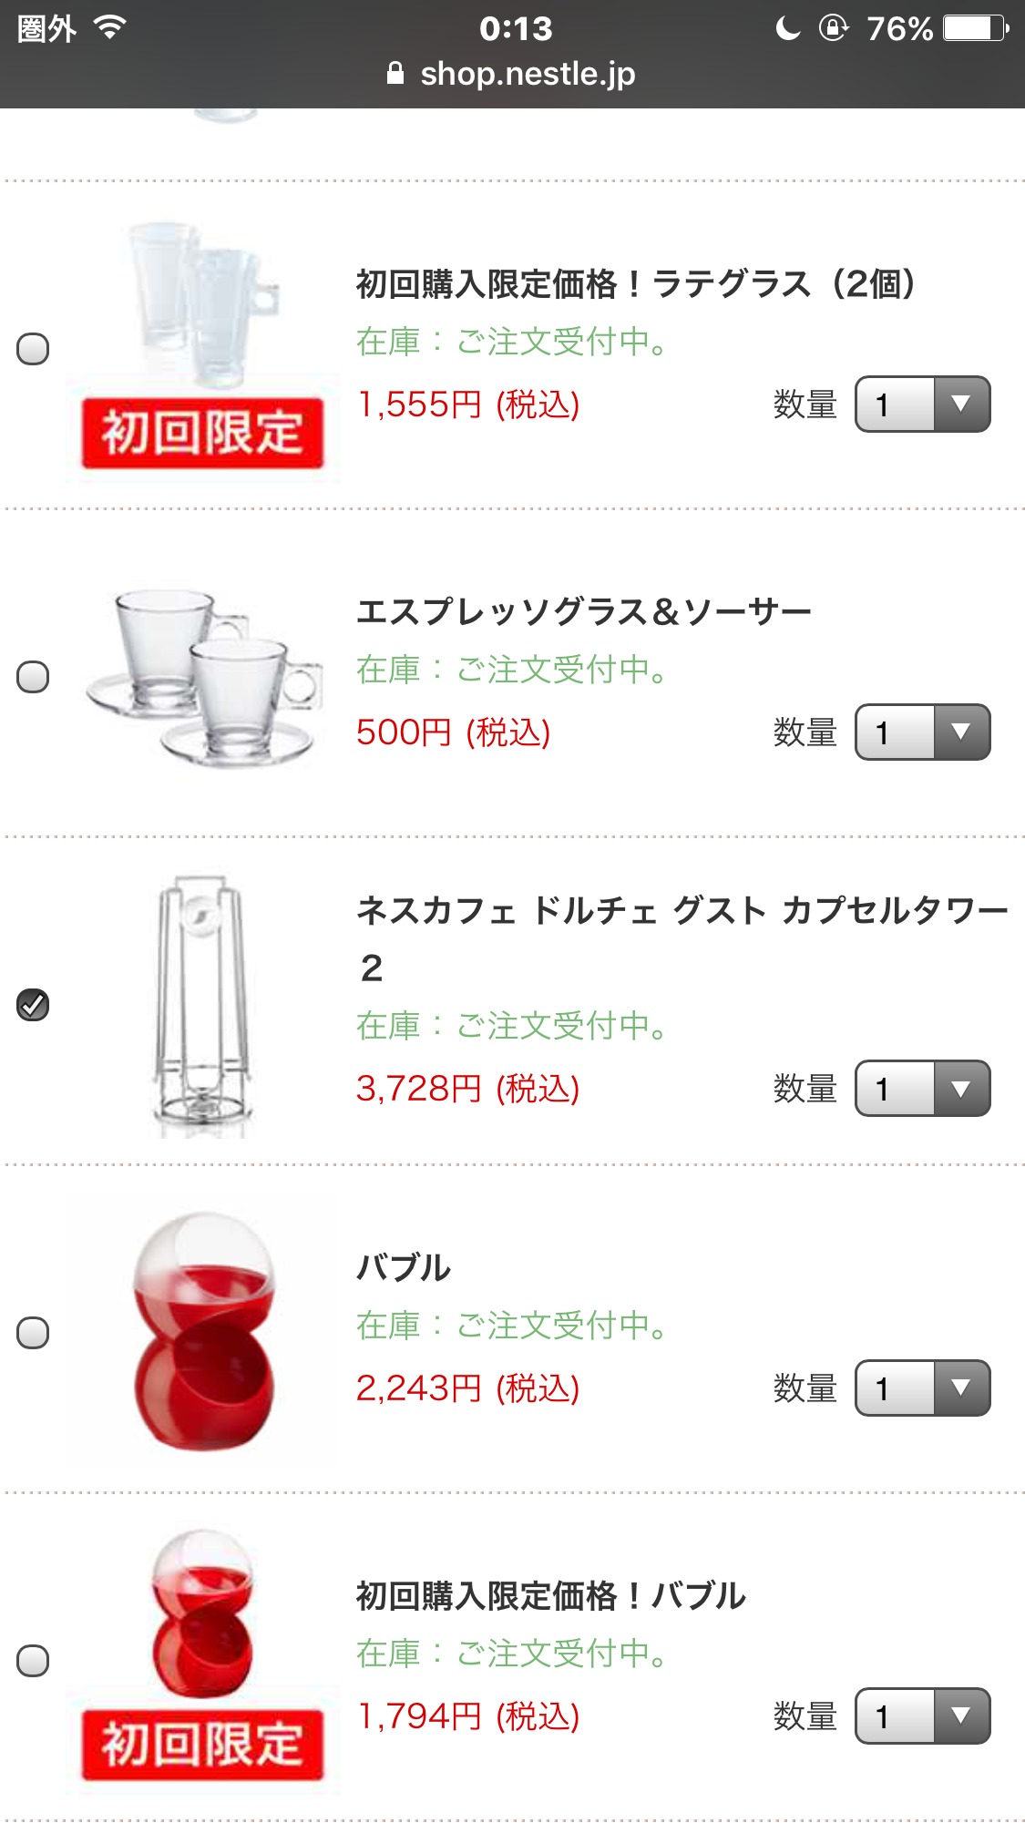Image resolution: width=1025 pixels, height=1823 pixels.
Task: Change quantity for カプセルタワー2
Action: [922, 1089]
